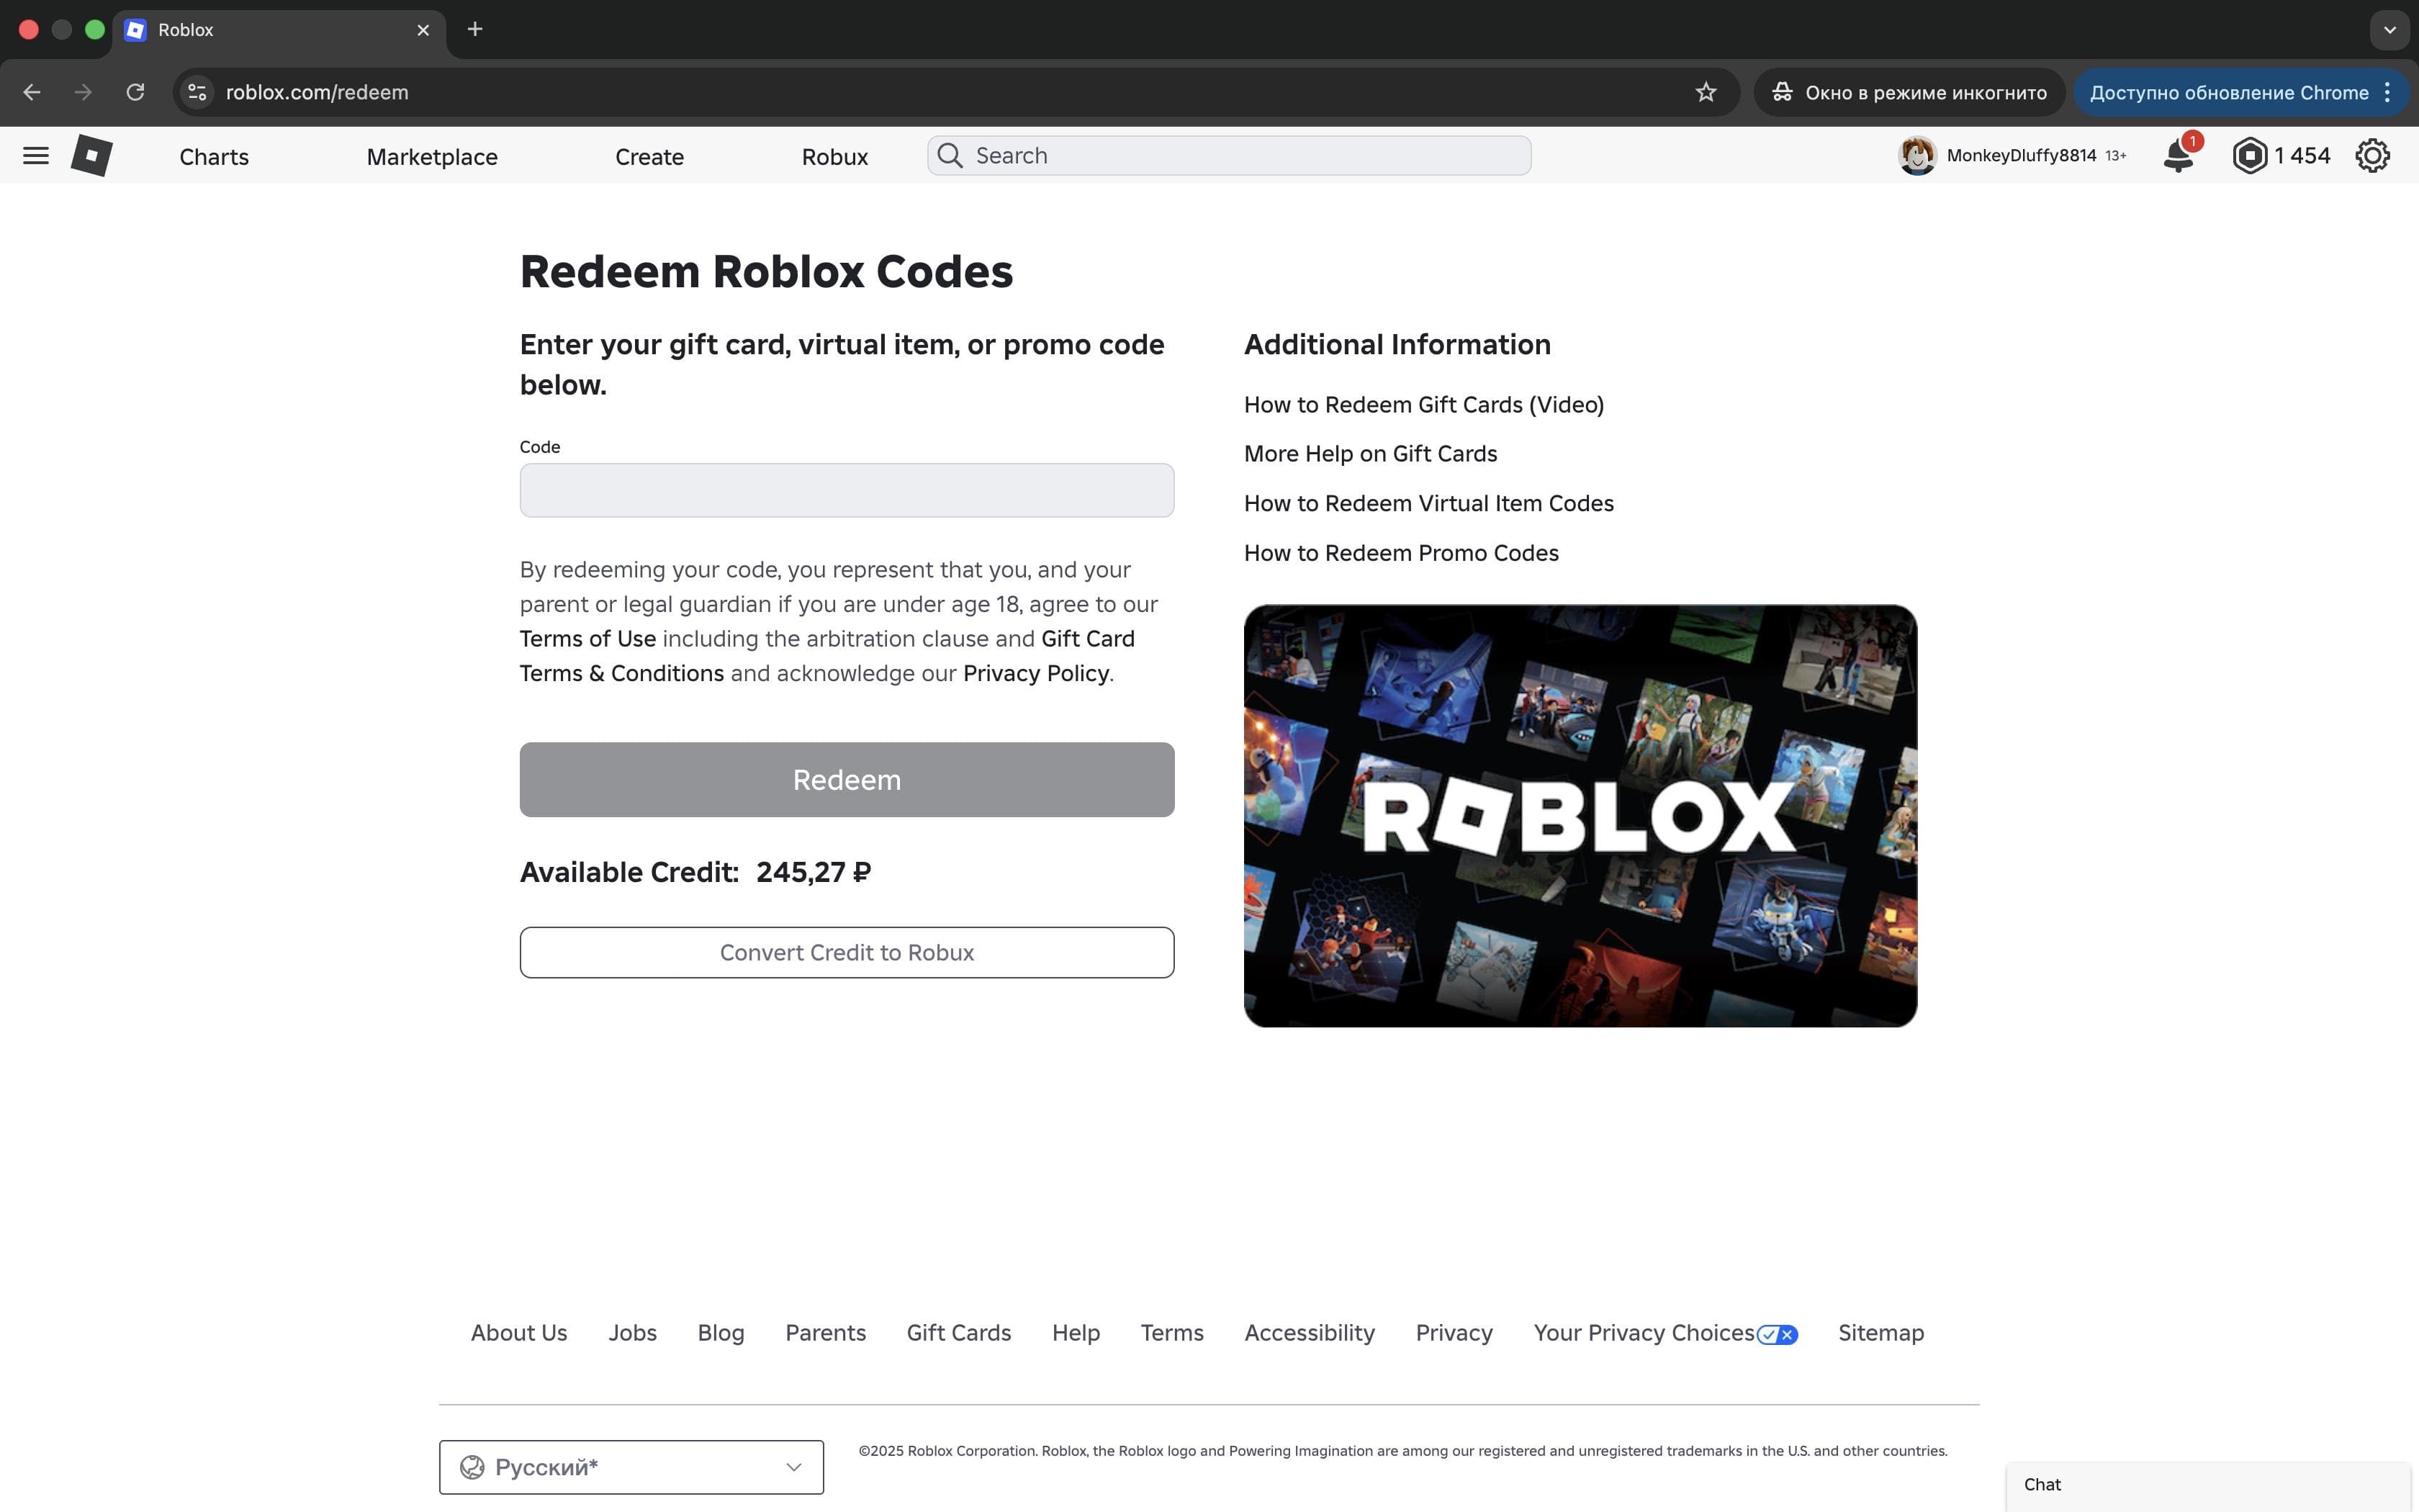Click into the Code input field
2419x1512 pixels.
(847, 490)
